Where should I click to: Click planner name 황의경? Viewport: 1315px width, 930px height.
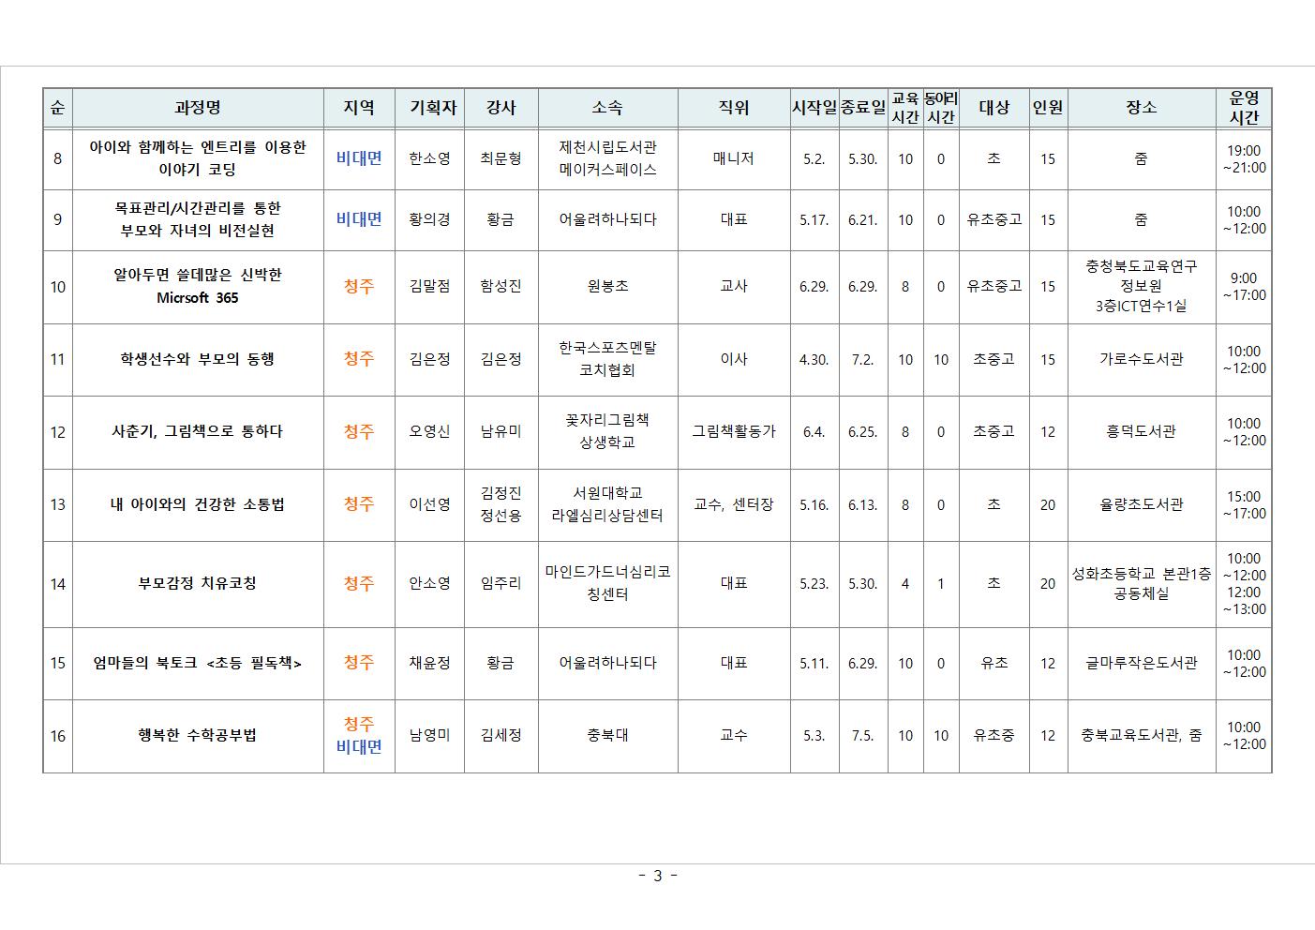coord(429,219)
